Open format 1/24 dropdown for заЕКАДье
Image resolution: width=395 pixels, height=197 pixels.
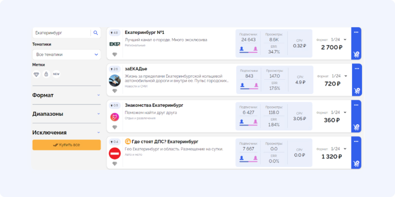(x=339, y=76)
